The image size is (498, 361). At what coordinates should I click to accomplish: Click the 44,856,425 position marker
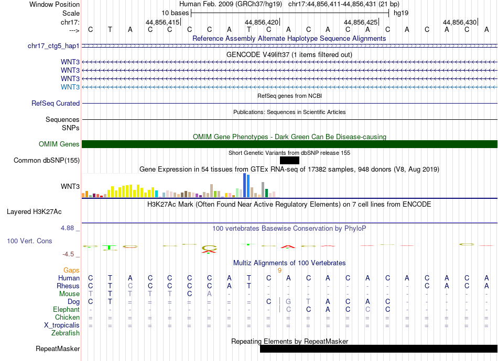tap(361, 22)
